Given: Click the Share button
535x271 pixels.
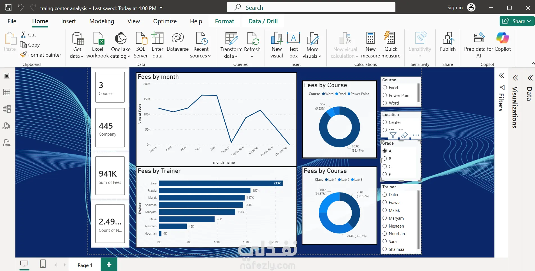Looking at the screenshot, I should click(x=517, y=21).
